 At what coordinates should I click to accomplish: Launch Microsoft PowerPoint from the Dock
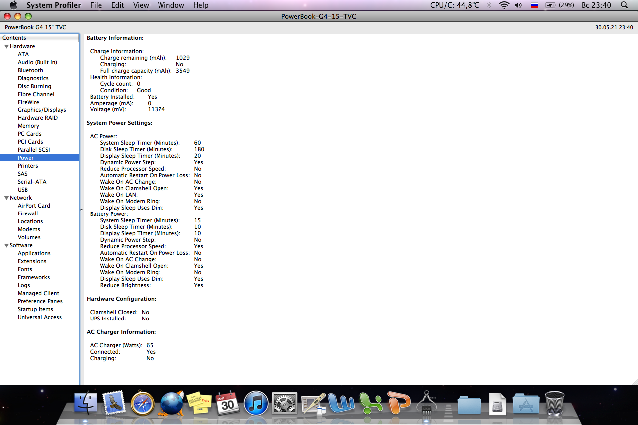point(399,403)
